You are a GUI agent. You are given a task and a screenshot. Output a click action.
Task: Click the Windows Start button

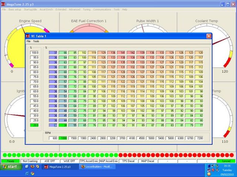tap(11, 167)
